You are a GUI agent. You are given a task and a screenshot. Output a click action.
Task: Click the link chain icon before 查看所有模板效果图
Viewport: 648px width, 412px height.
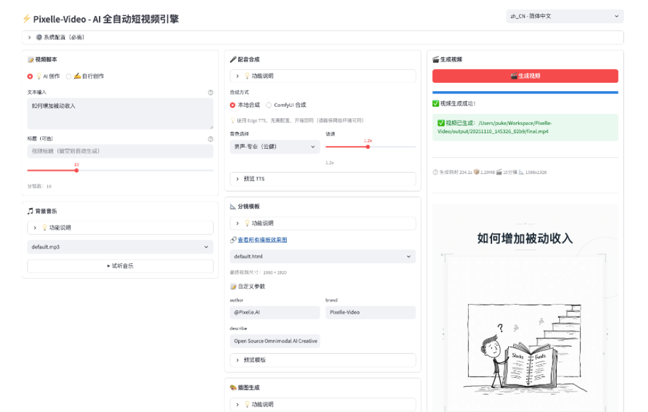point(233,240)
